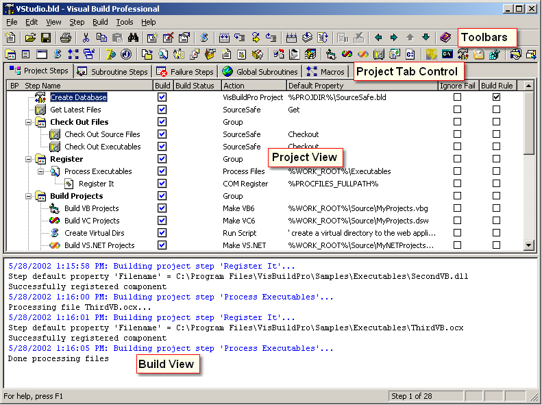Click the teal left arrow toolbar icon
The image size is (542, 405).
[x=378, y=37]
